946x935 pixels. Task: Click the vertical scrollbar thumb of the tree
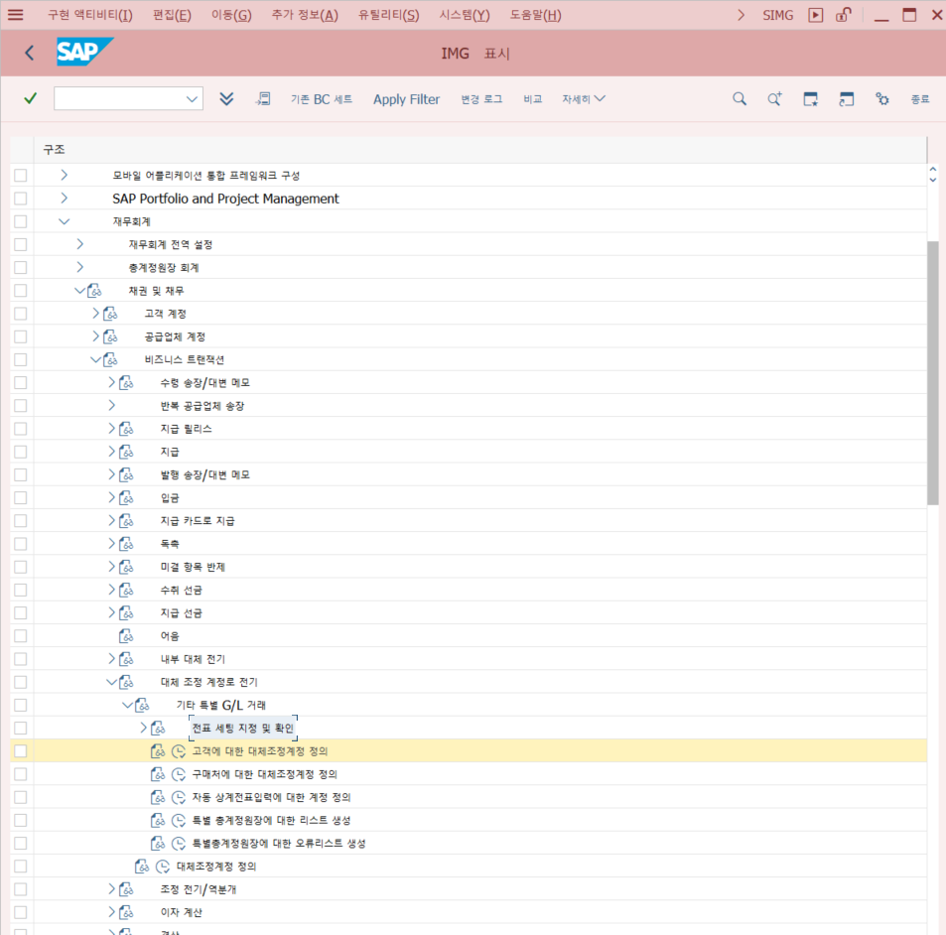point(933,373)
